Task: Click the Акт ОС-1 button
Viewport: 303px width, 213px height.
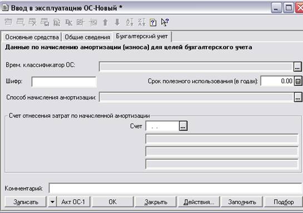Action: pos(73,202)
